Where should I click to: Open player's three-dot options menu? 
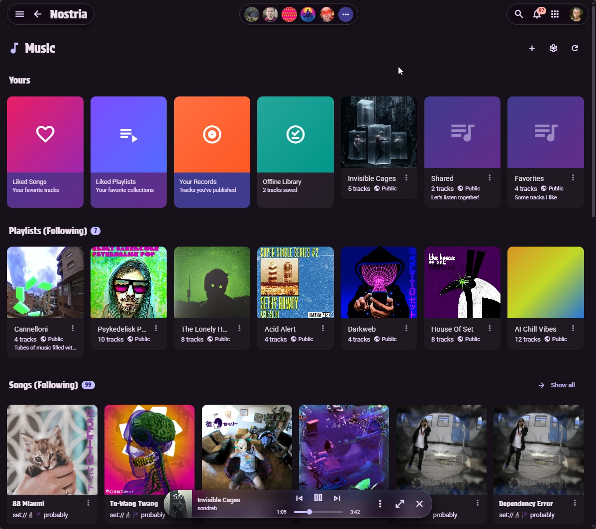click(380, 504)
